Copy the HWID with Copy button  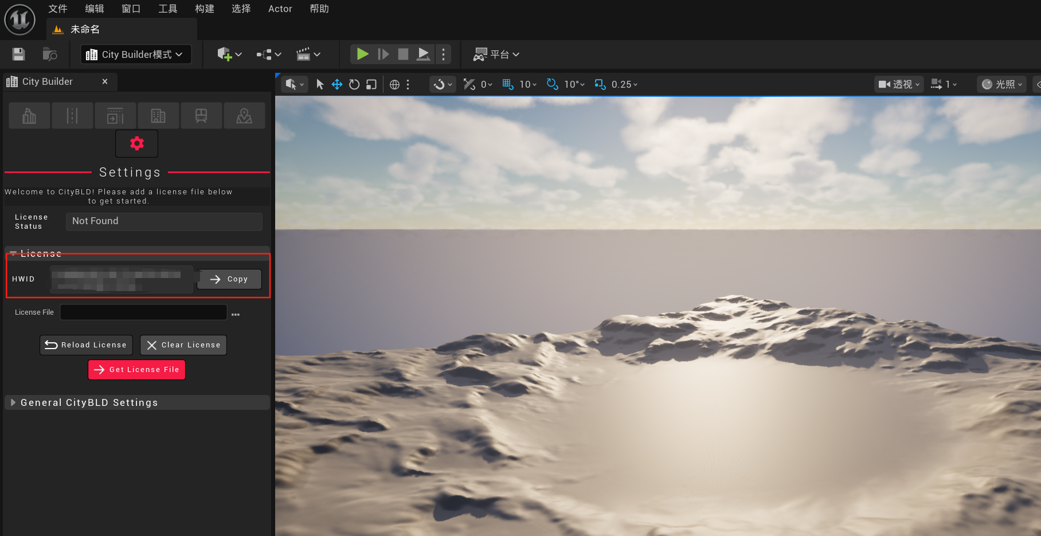[229, 279]
